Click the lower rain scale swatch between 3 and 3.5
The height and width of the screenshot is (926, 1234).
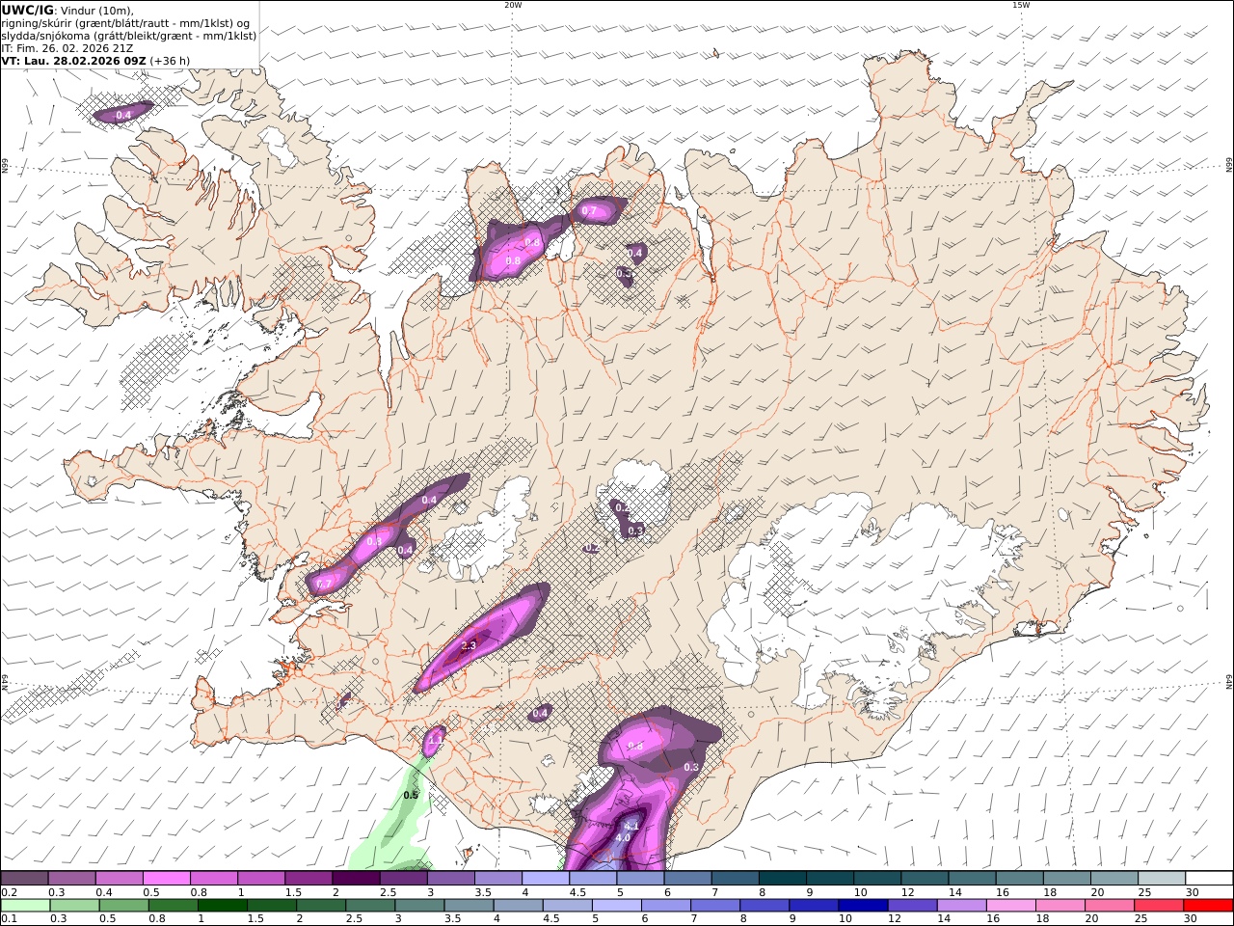[x=419, y=906]
